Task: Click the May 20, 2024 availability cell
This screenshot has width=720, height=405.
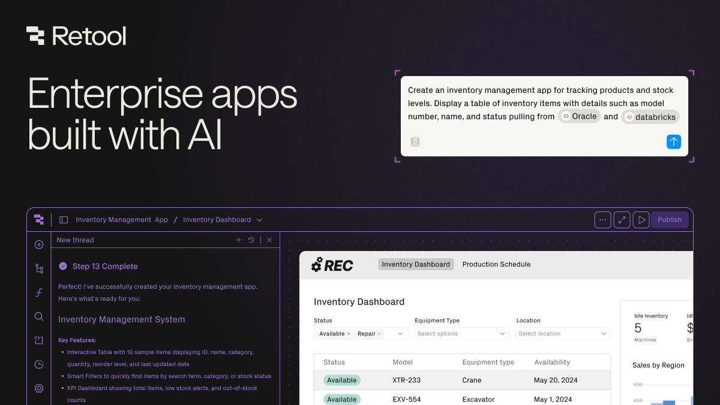Action: [554, 380]
